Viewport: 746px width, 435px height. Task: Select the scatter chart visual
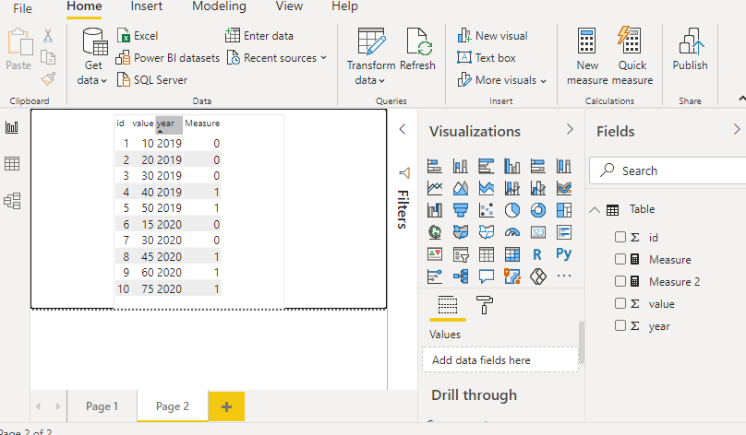(x=487, y=210)
